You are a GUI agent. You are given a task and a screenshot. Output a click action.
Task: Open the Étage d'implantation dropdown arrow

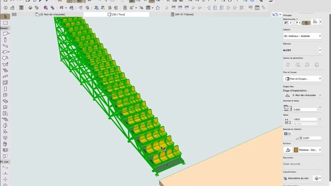point(320,95)
